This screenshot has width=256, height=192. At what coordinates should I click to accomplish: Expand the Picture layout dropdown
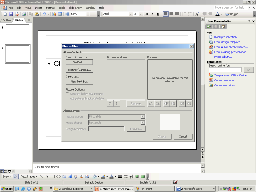coord(143,116)
